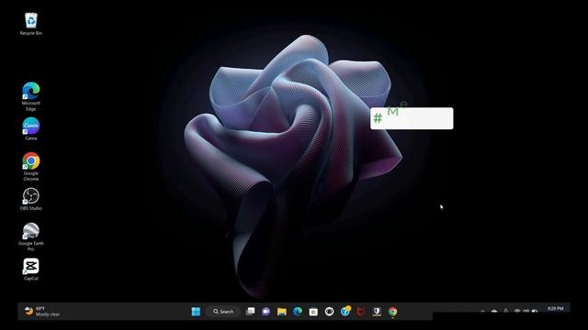
Task: Select the OBS Studio desktop shortcut
Action: [x=30, y=199]
